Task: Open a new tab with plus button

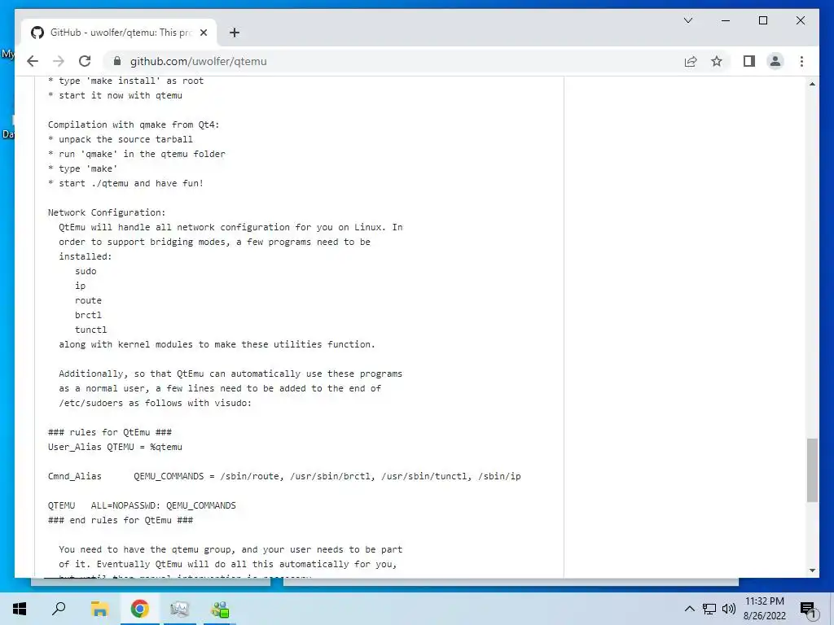Action: tap(234, 33)
